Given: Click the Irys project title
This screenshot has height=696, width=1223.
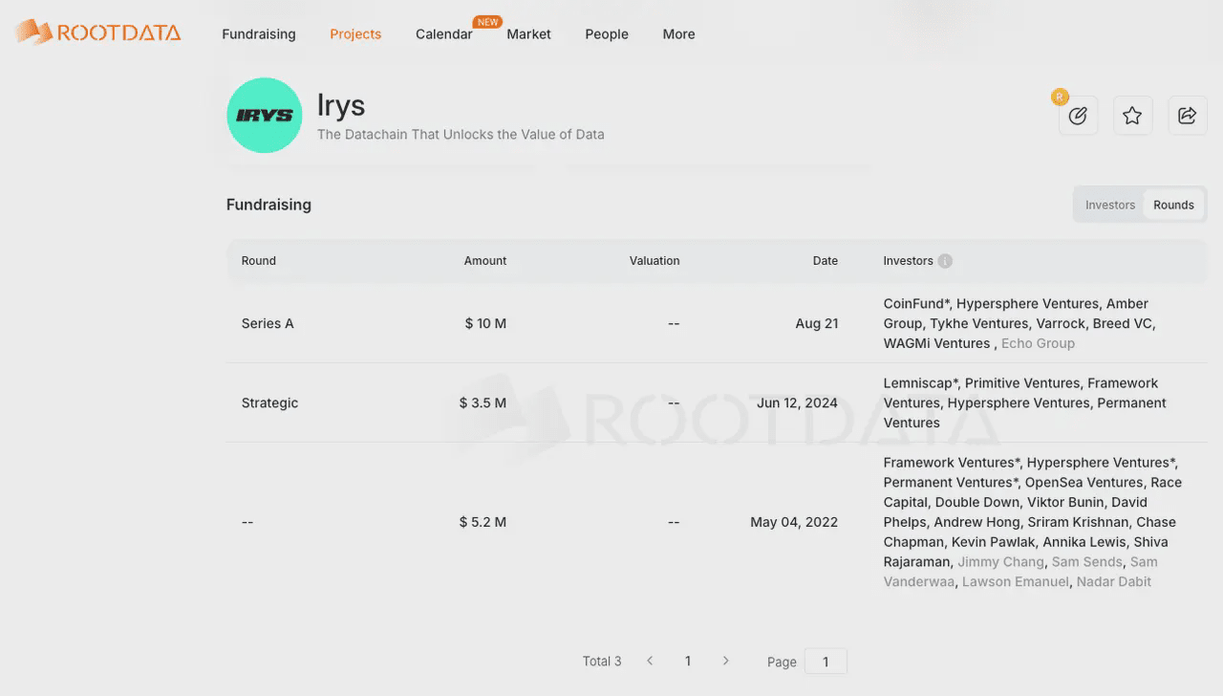Looking at the screenshot, I should click(x=341, y=105).
